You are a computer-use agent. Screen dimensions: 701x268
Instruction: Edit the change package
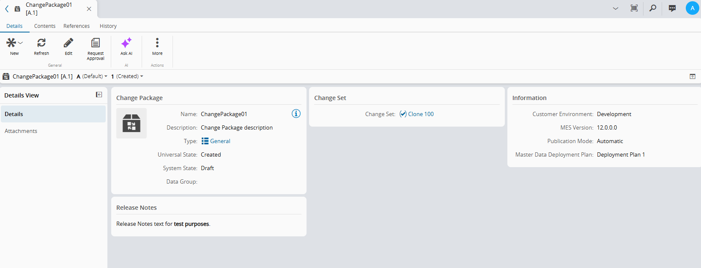click(x=68, y=46)
